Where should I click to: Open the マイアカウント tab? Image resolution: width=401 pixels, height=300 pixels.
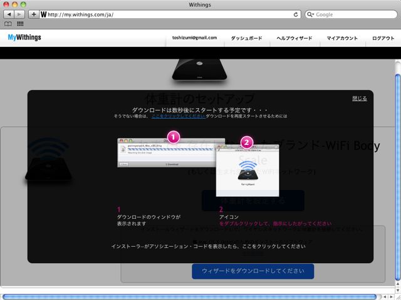[x=342, y=38]
